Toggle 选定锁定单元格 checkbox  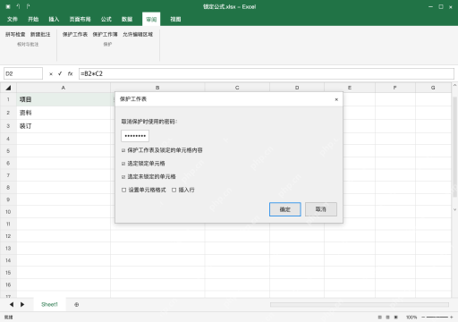click(123, 164)
